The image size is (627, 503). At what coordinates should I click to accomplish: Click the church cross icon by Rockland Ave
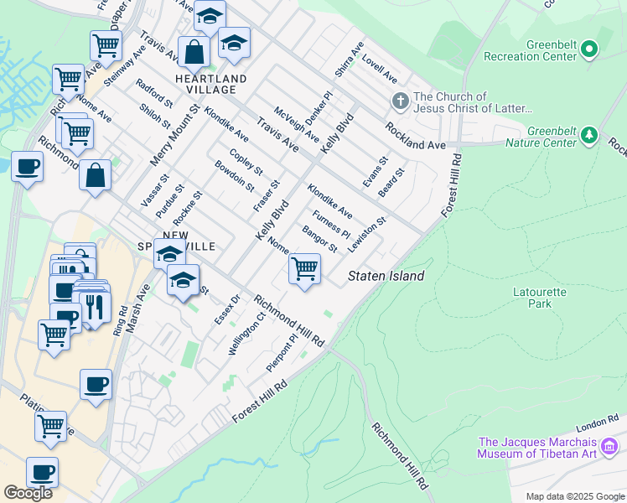[400, 102]
